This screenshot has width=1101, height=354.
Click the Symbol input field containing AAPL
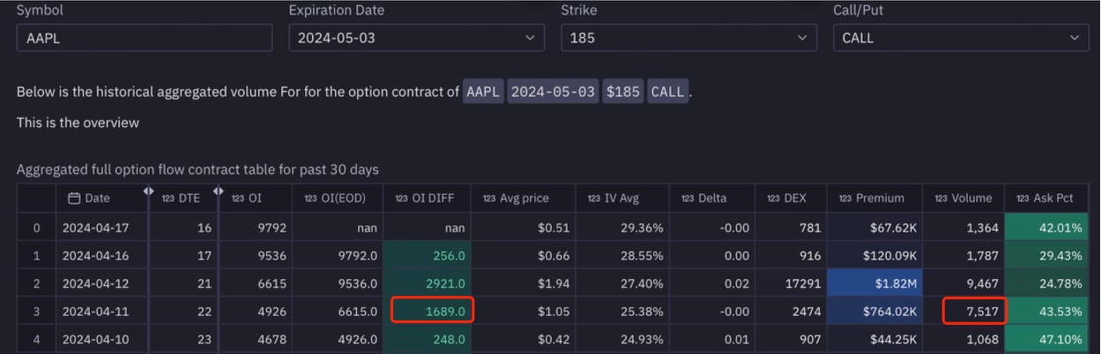click(145, 38)
